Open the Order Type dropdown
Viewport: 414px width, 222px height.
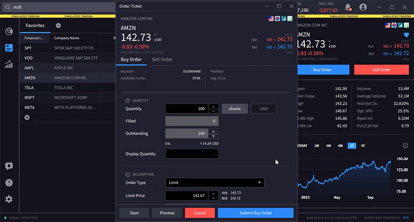point(214,183)
